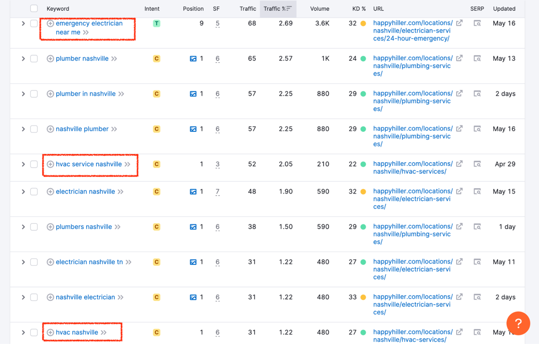This screenshot has width=539, height=344.
Task: Open the electrician nashville tn keyword link
Action: [89, 262]
